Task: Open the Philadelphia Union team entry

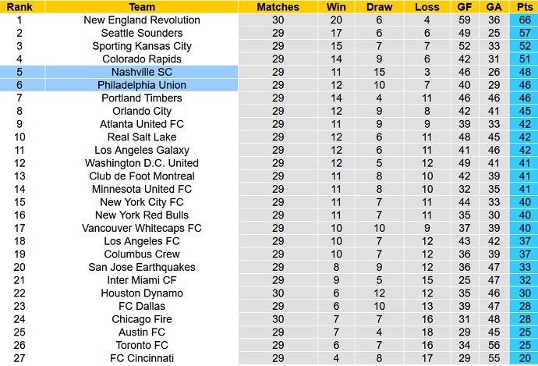Action: click(x=142, y=85)
